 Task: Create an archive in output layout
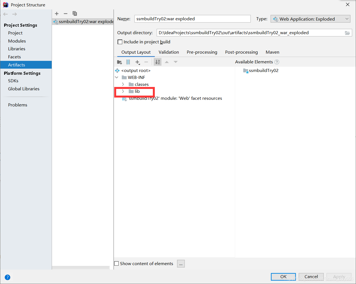coord(128,62)
